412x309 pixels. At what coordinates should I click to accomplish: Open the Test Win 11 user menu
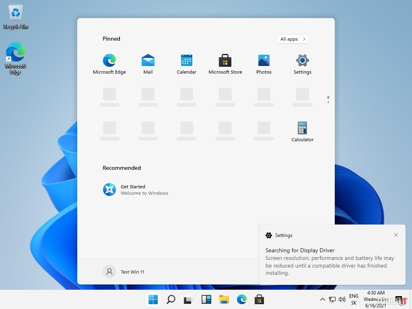pyautogui.click(x=124, y=272)
